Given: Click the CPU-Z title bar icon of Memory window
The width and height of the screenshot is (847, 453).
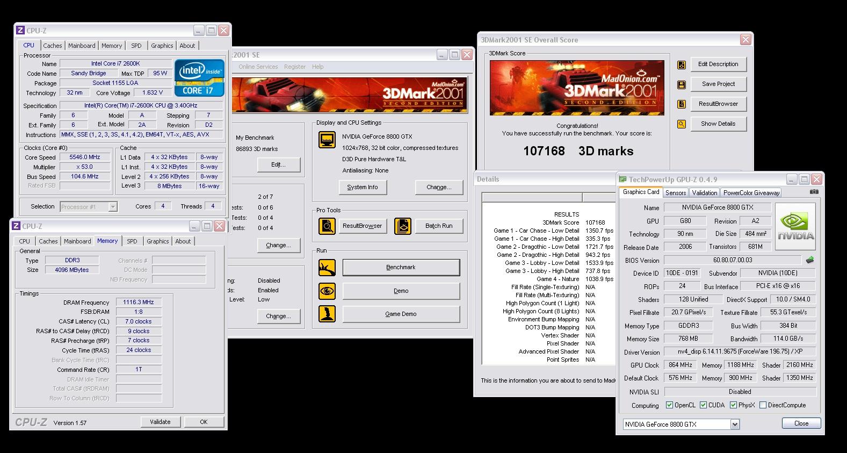Looking at the screenshot, I should [16, 226].
